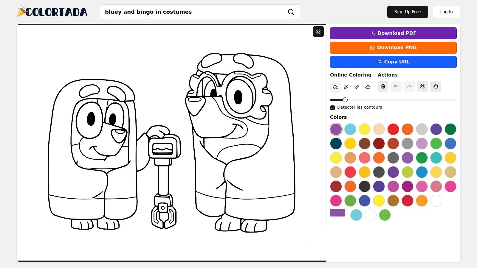This screenshot has height=268, width=477.
Task: Click the Download PDF button
Action: [x=393, y=33]
